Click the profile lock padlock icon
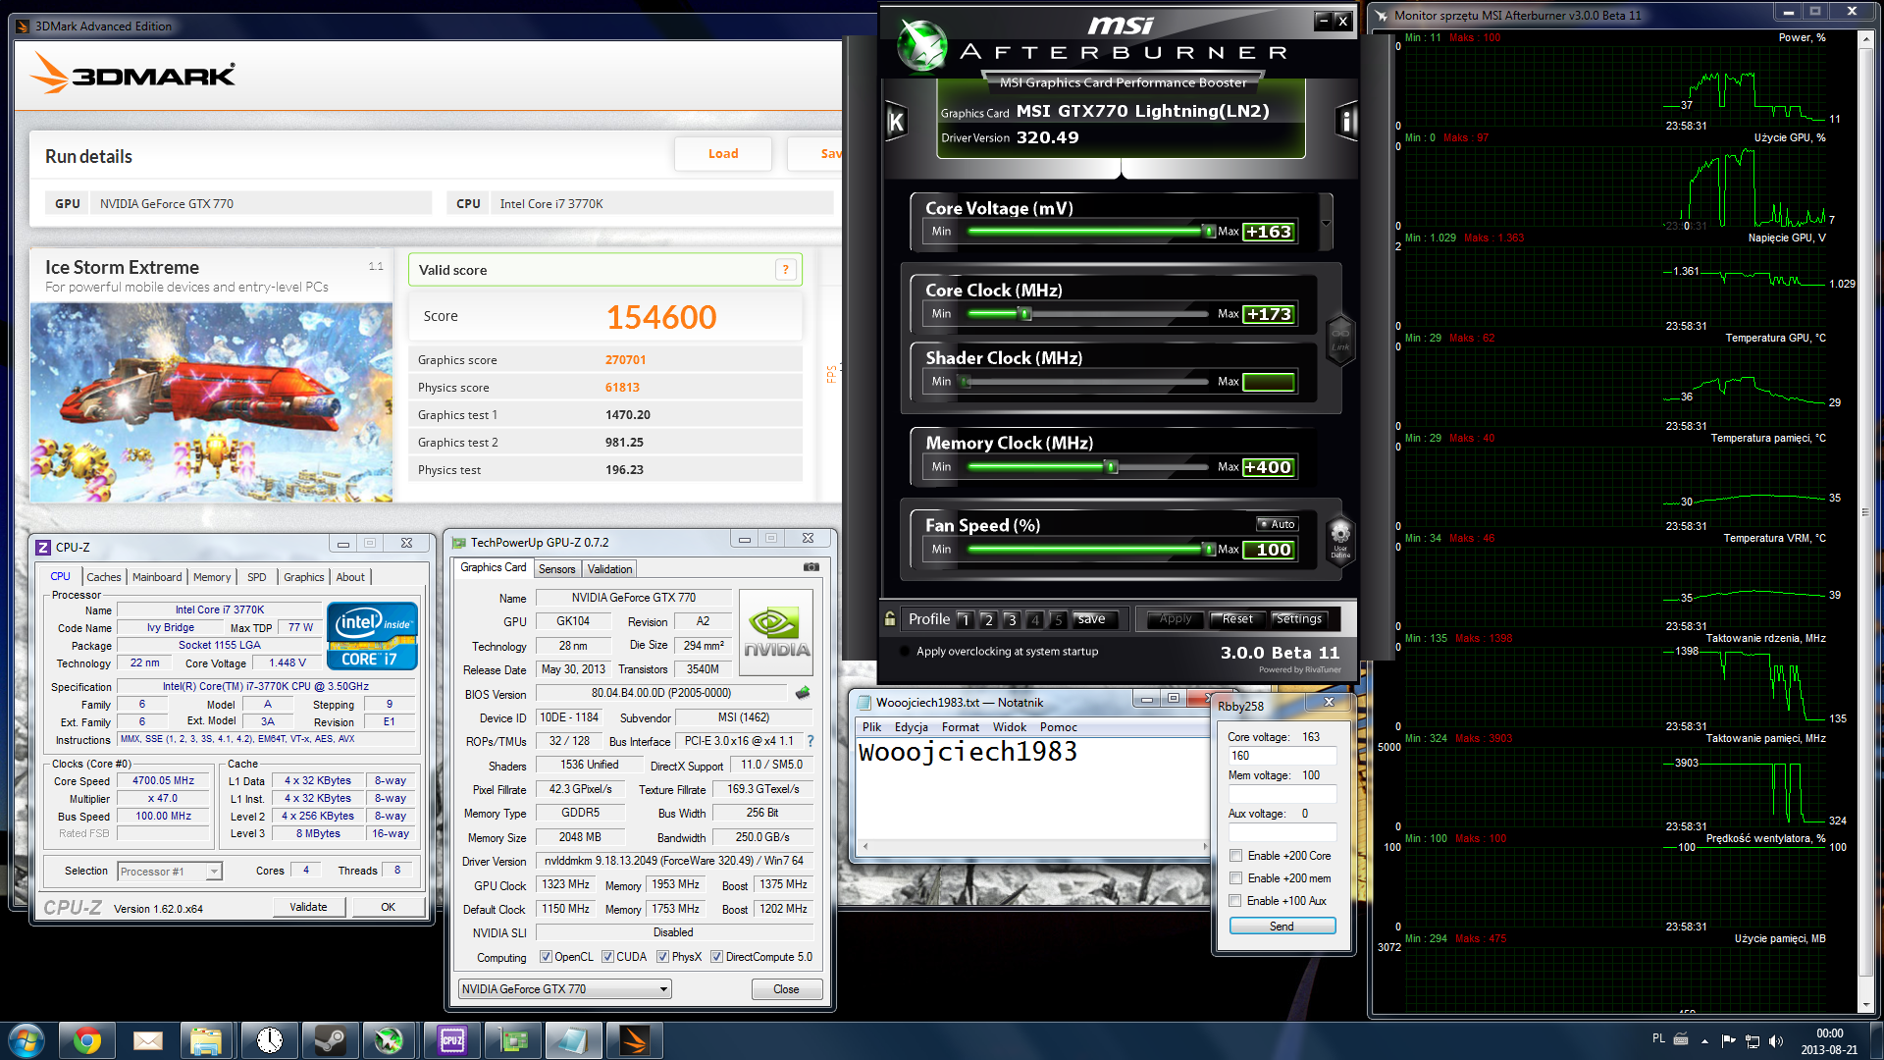 tap(890, 619)
